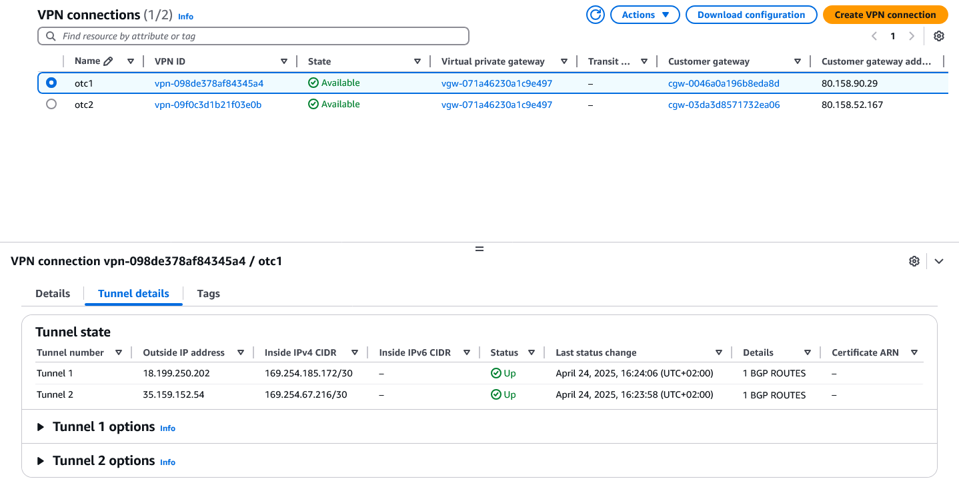Click the Find resource search field

point(253,36)
